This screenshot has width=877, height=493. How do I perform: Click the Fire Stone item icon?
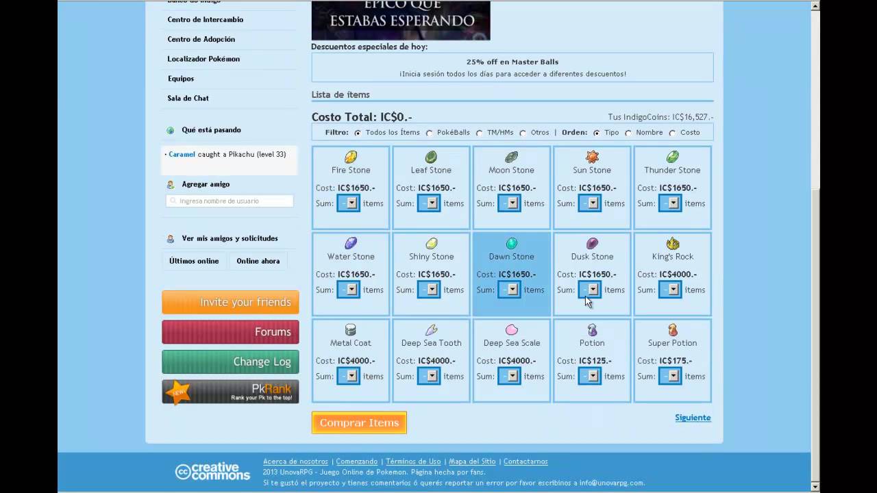coord(351,157)
